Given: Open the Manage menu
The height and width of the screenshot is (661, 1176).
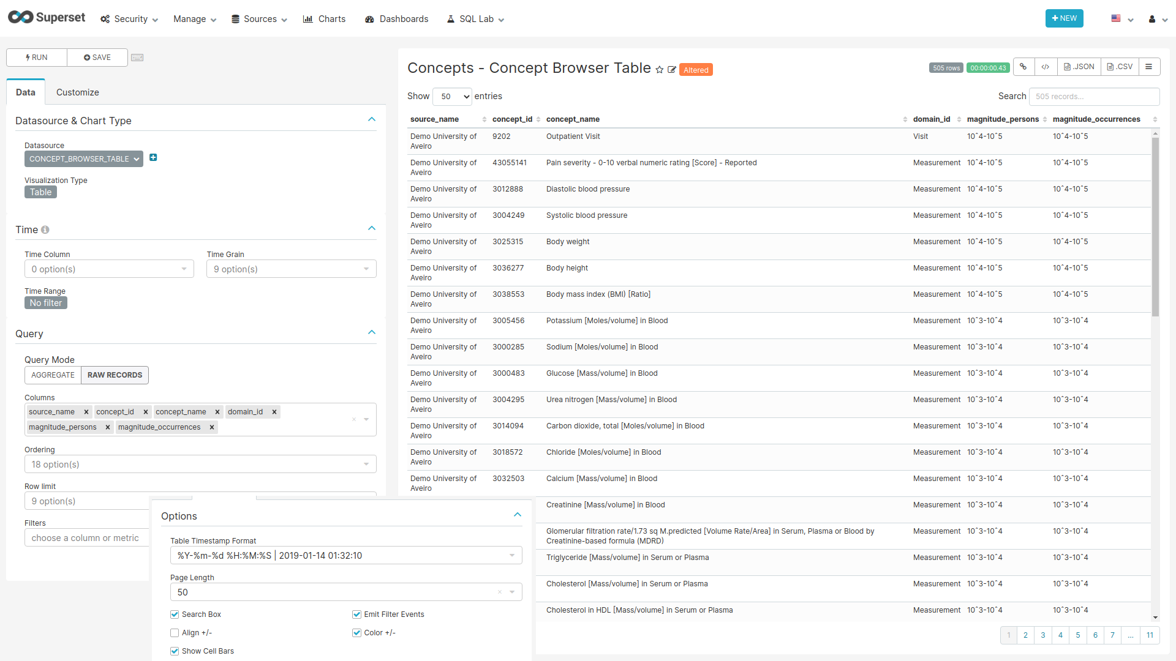Looking at the screenshot, I should [195, 19].
